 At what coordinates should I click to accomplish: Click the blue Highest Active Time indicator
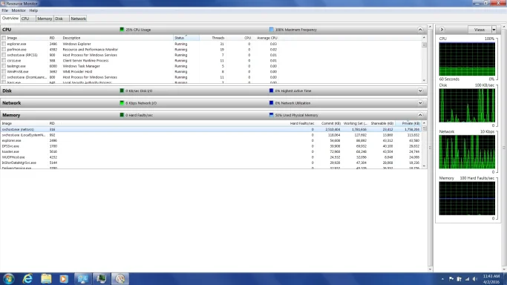271,91
